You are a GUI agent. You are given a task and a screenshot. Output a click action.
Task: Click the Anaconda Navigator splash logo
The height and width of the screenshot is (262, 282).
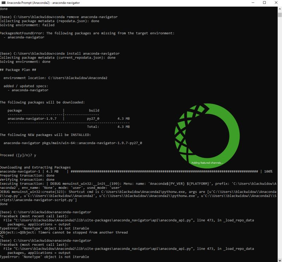point(207,136)
